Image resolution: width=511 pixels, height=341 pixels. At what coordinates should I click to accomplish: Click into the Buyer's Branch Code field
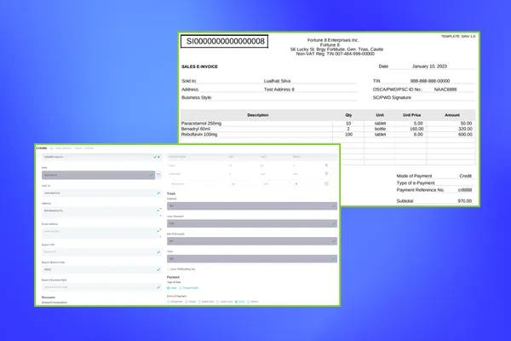(101, 269)
